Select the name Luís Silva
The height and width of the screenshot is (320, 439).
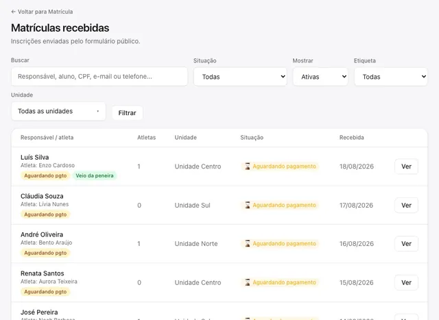[35, 157]
